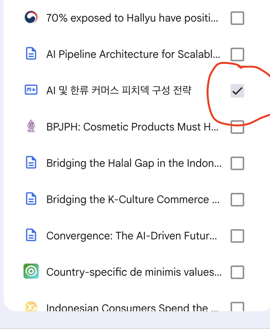270x329 pixels.
Task: Check the Country-specific de minimis values source
Action: tap(237, 272)
